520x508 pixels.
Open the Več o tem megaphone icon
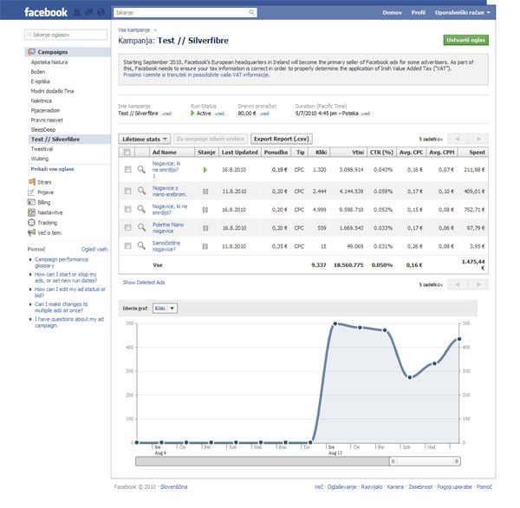(31, 232)
